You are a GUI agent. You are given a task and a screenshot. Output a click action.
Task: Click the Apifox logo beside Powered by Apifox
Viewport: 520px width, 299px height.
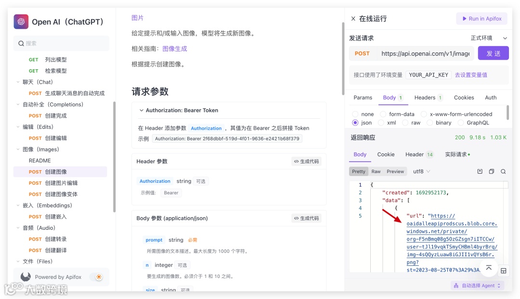point(26,277)
